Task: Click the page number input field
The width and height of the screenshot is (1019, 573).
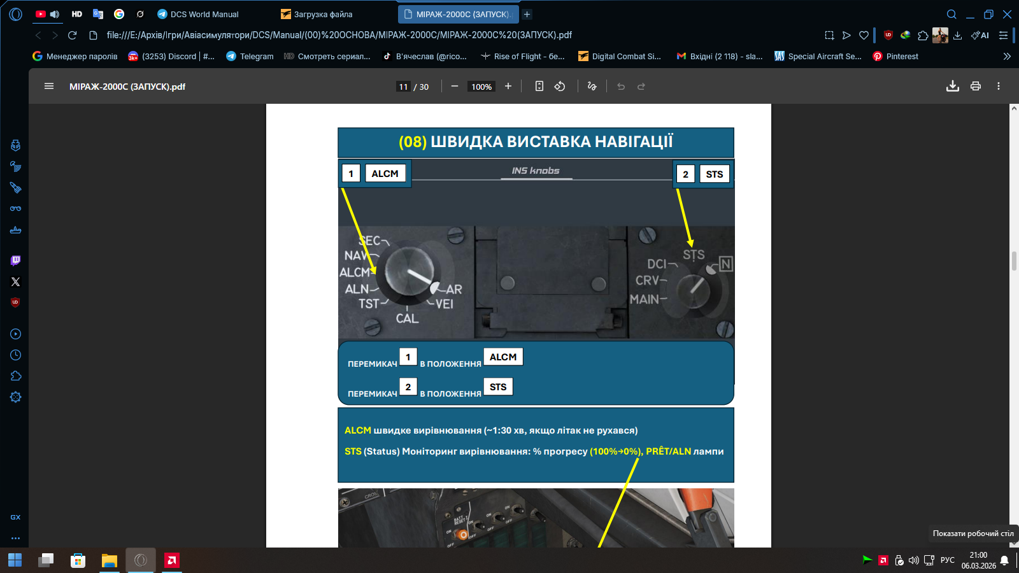Action: 403,87
